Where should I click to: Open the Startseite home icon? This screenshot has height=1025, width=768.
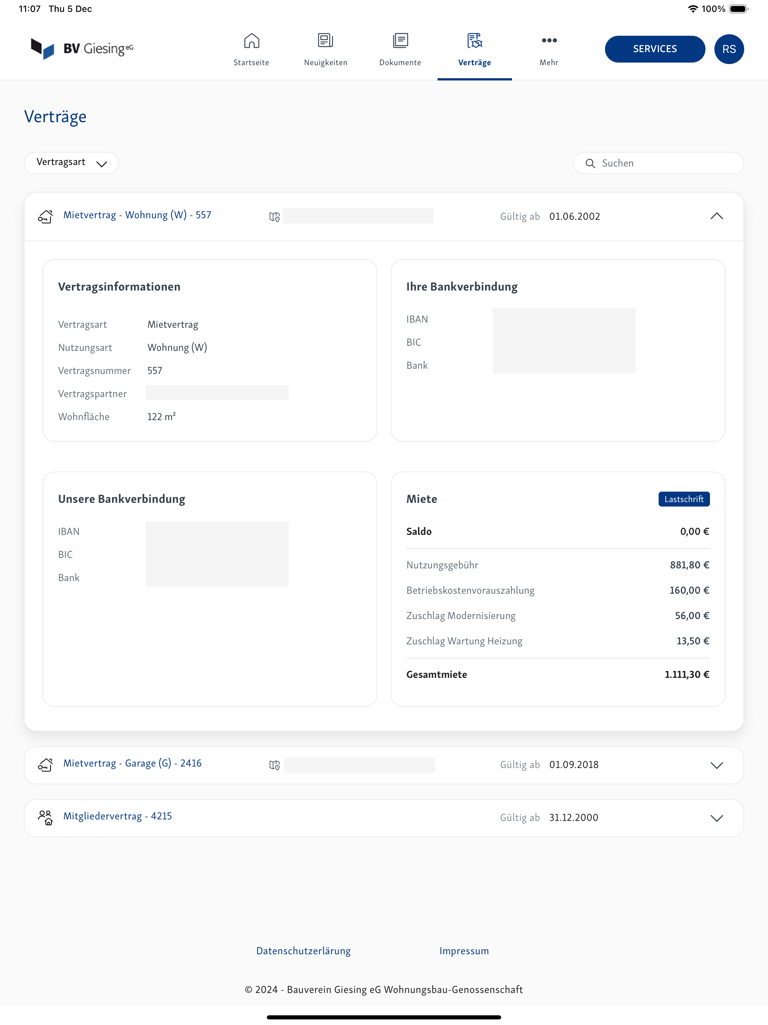[x=252, y=41]
